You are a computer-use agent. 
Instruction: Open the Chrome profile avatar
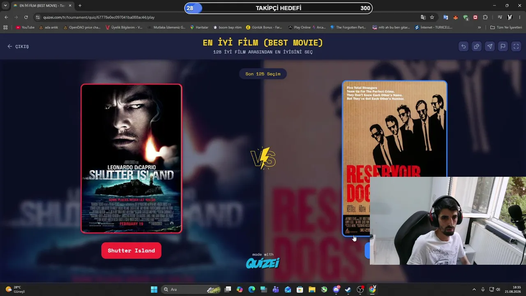[x=510, y=17]
